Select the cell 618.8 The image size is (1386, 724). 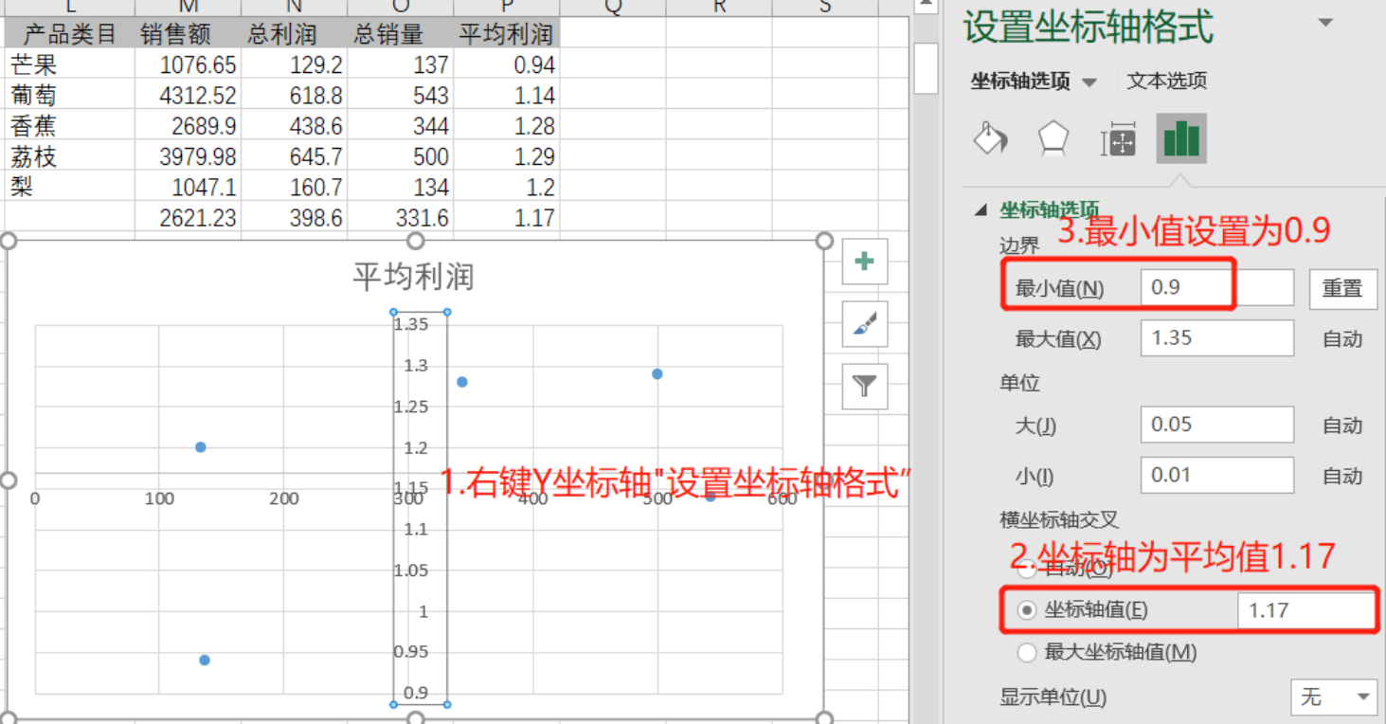tap(294, 96)
